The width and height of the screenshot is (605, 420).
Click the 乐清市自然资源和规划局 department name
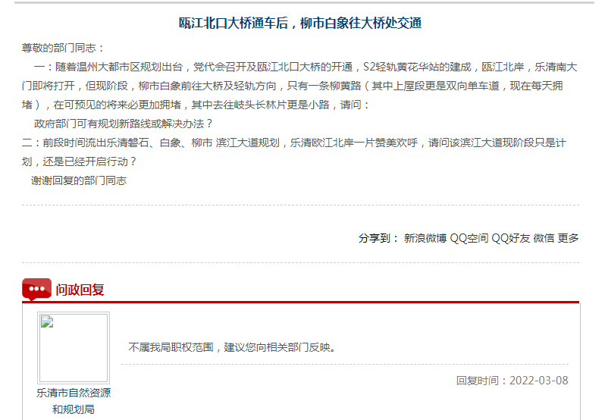[74, 401]
